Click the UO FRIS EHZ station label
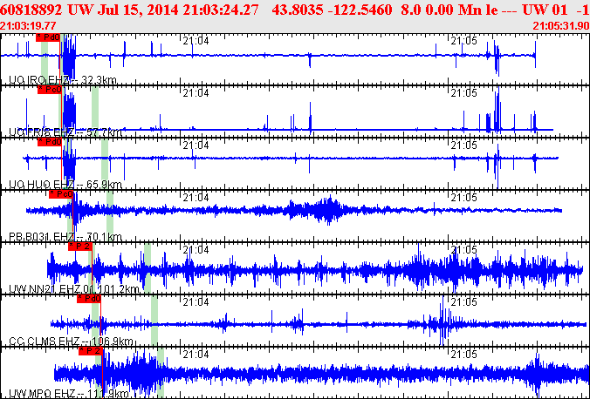This screenshot has width=590, height=399. pos(65,132)
